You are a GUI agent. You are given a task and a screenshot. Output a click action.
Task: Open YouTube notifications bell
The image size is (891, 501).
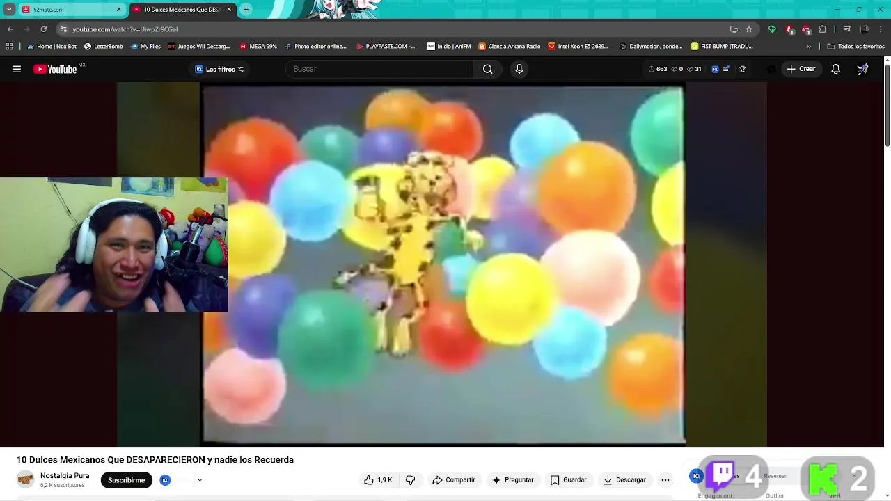836,69
